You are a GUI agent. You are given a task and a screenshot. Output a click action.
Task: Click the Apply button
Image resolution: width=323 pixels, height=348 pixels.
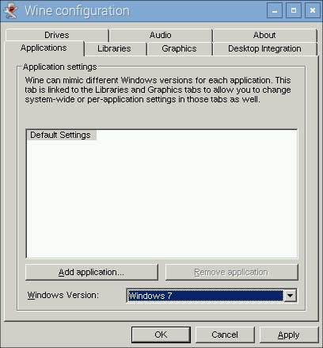click(289, 335)
